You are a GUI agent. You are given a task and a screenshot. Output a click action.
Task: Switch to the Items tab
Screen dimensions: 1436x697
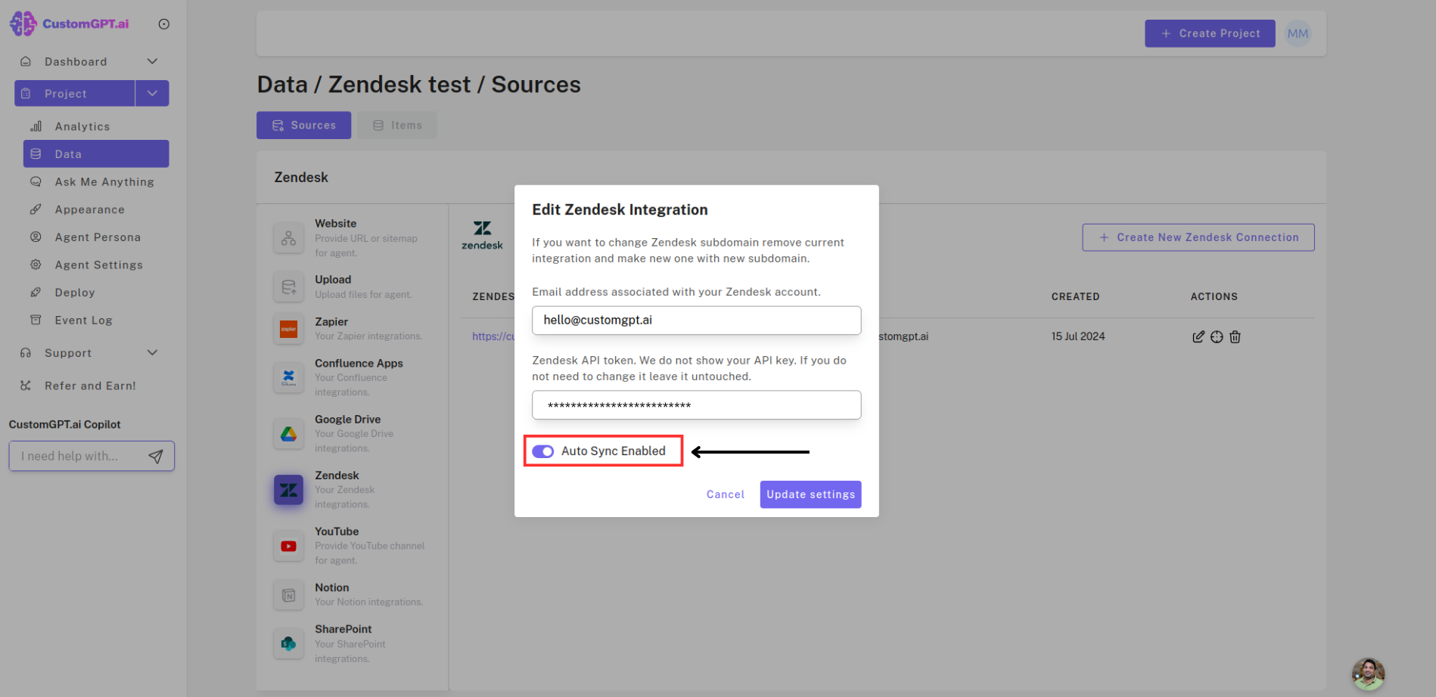(x=397, y=125)
